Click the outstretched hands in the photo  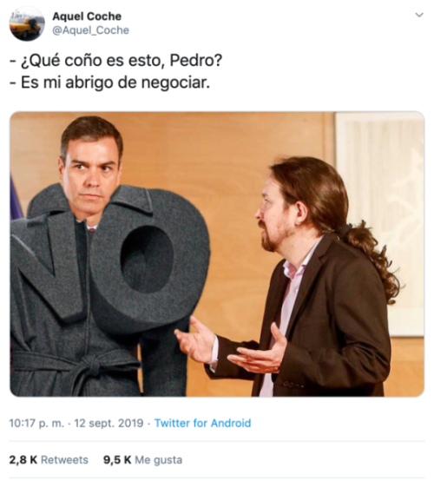230,346
